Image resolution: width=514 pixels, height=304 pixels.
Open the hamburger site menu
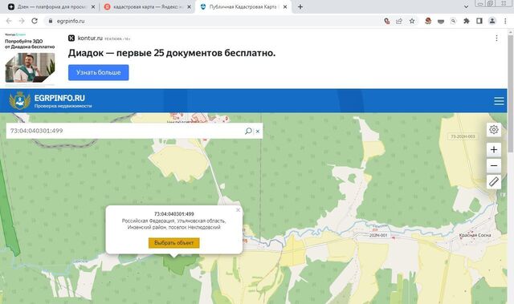click(499, 101)
